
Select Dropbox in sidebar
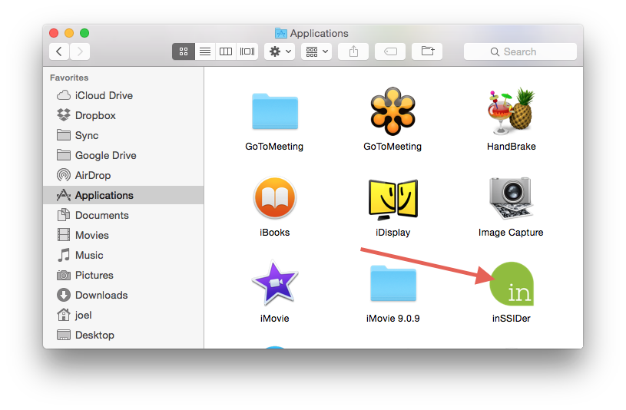coord(124,115)
